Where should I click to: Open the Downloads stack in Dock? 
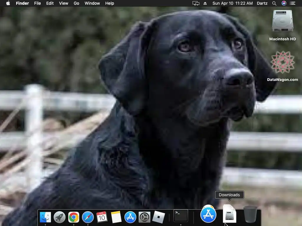[x=229, y=214]
